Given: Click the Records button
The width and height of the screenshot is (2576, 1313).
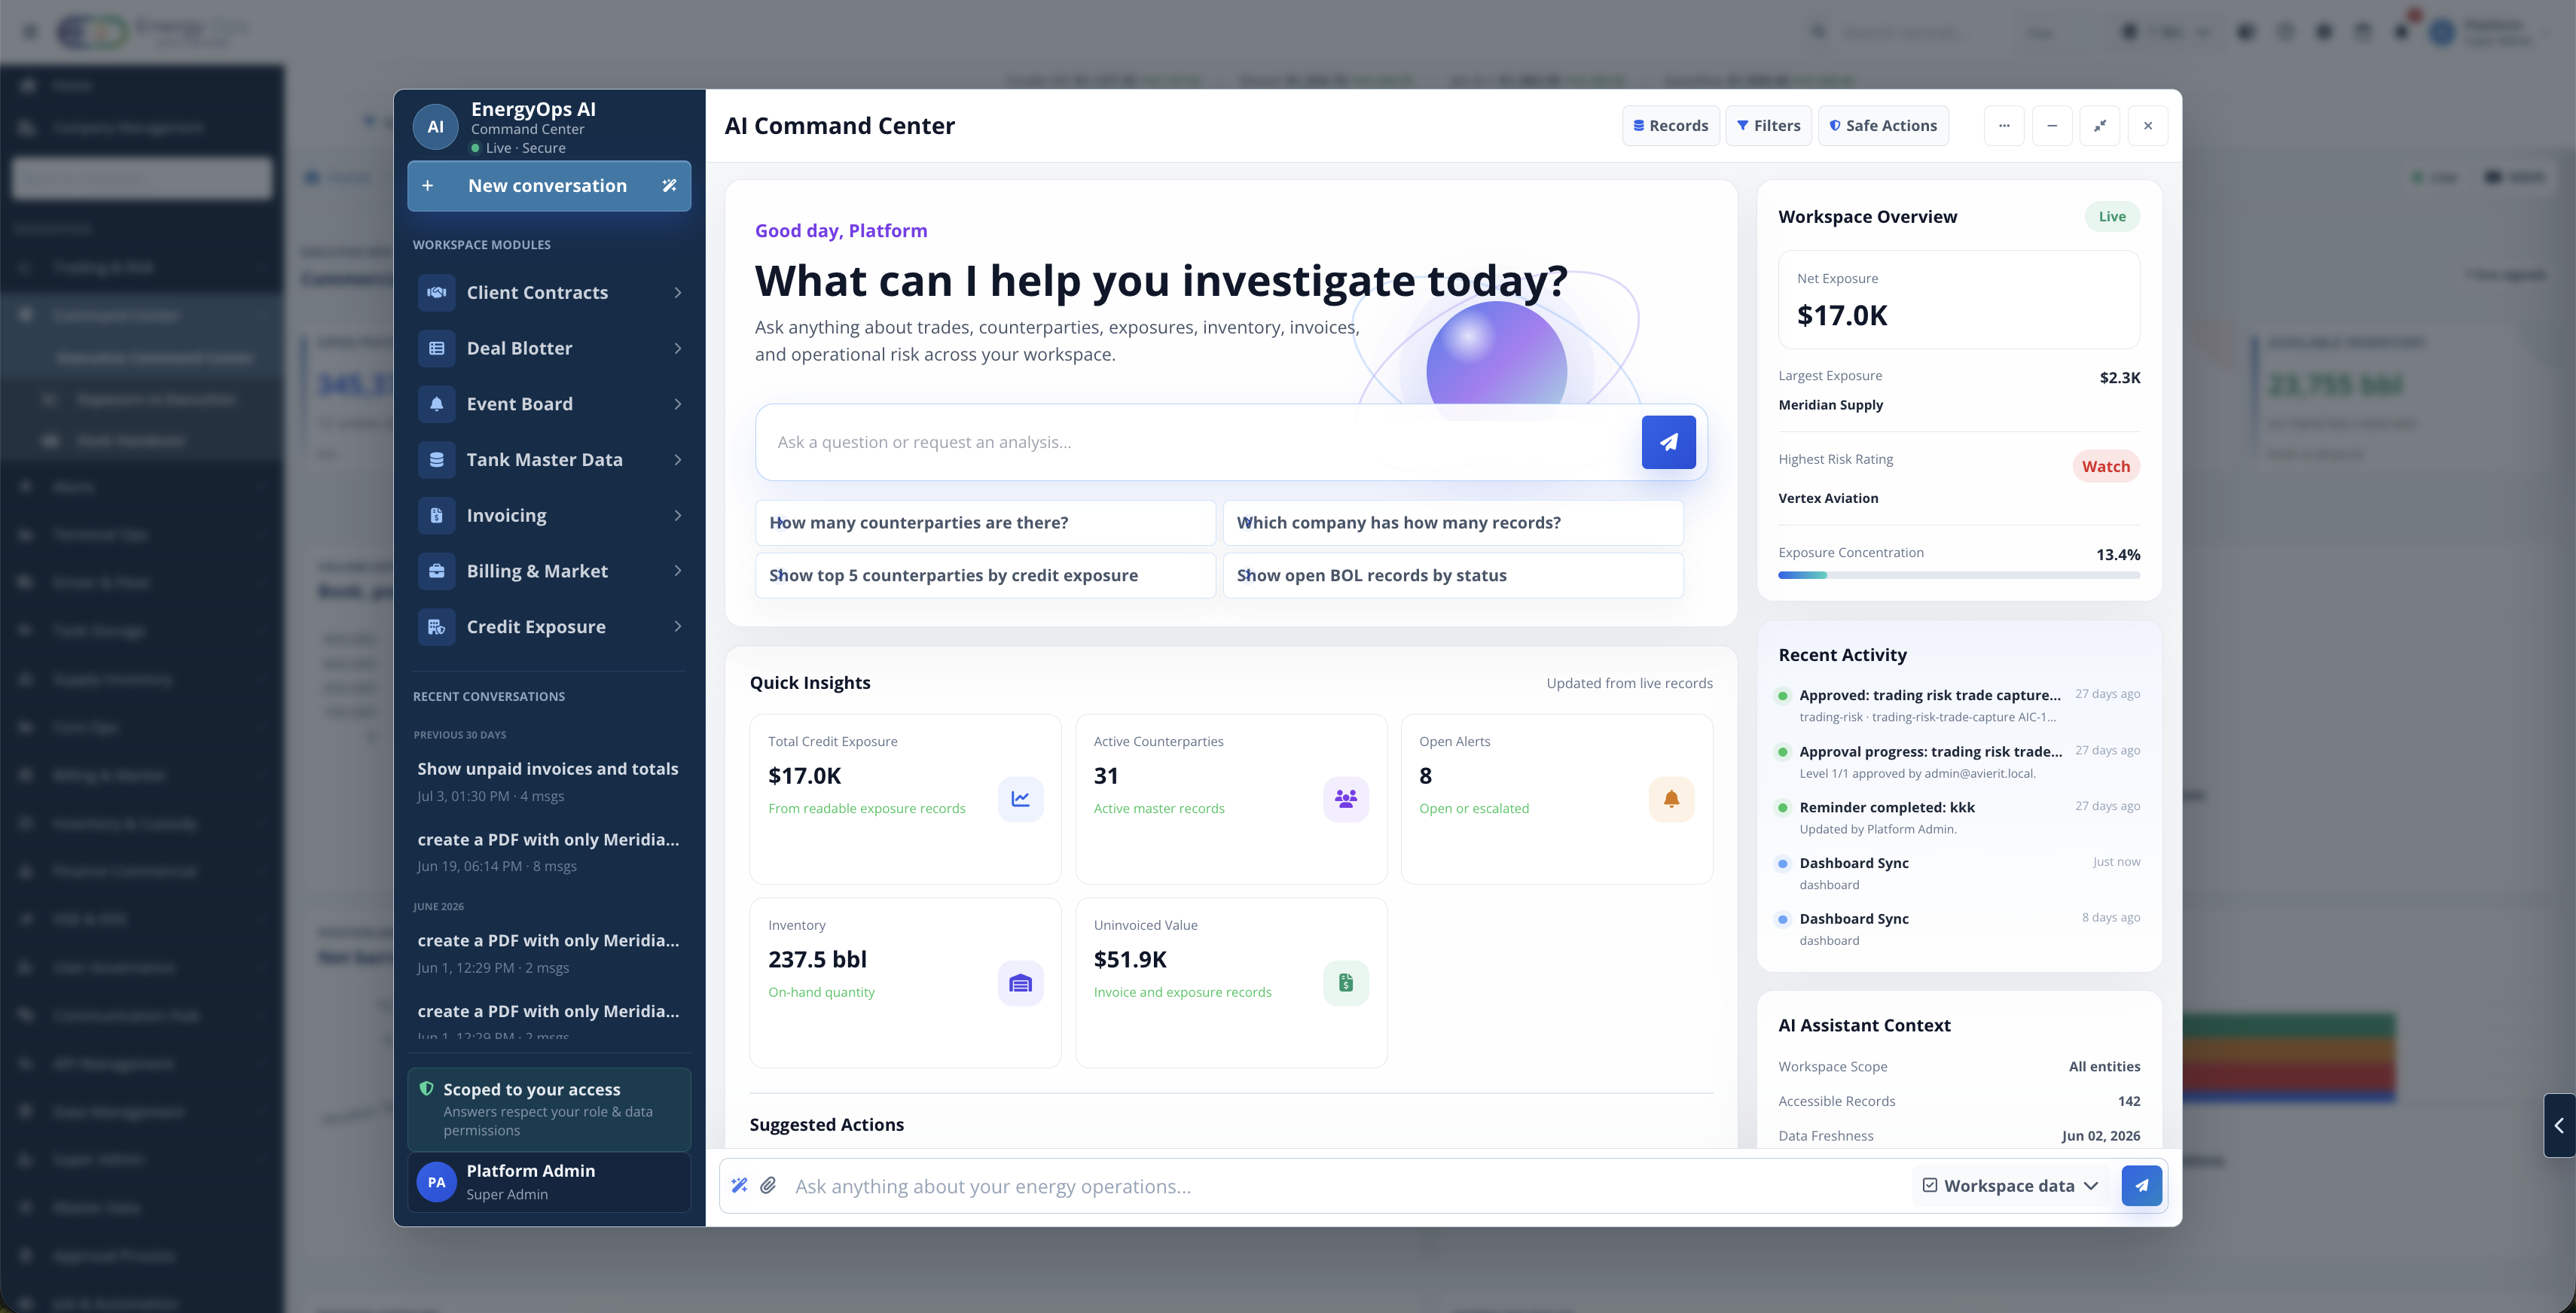Looking at the screenshot, I should pos(1670,126).
